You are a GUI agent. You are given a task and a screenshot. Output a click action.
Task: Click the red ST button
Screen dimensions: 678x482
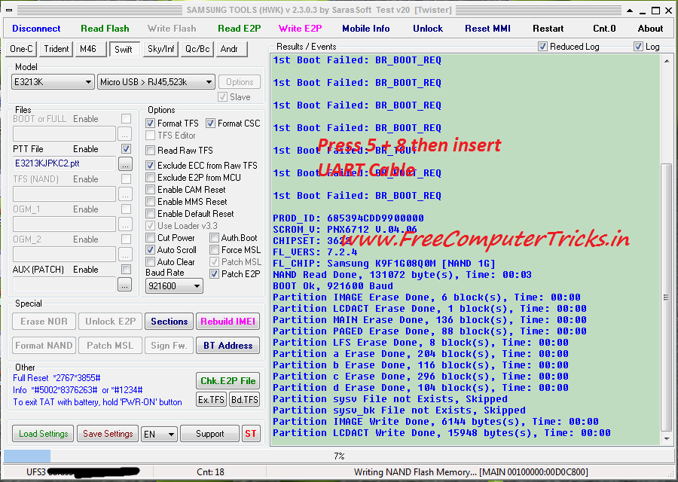[x=251, y=434]
